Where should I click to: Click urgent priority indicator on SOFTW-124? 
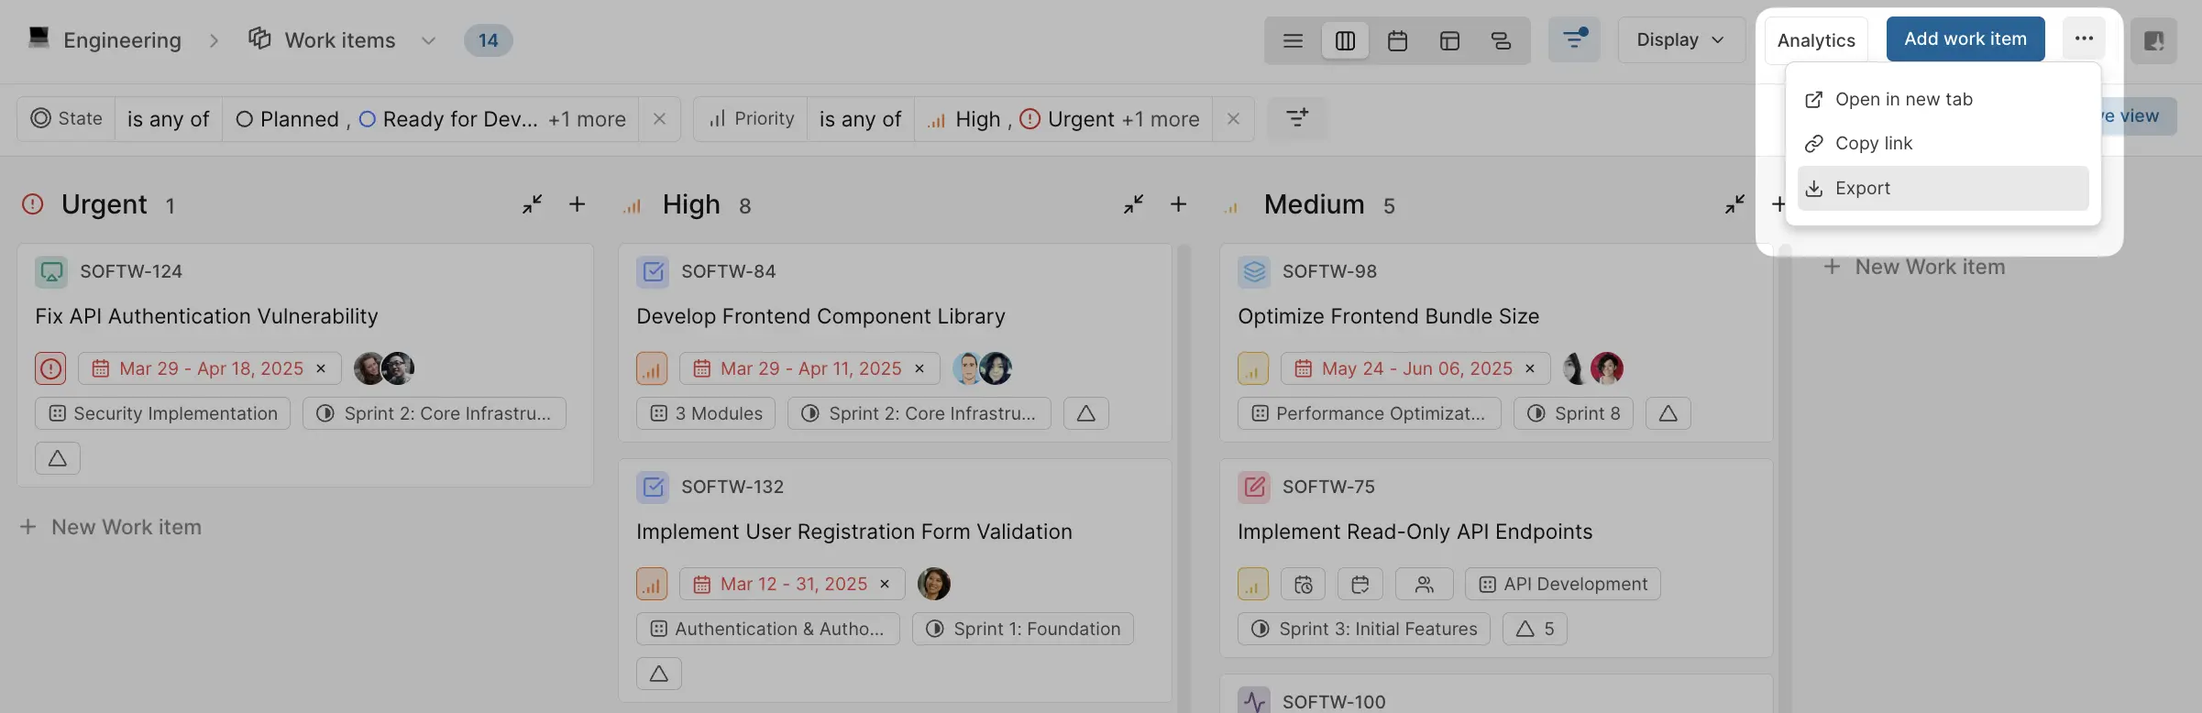[x=50, y=368]
